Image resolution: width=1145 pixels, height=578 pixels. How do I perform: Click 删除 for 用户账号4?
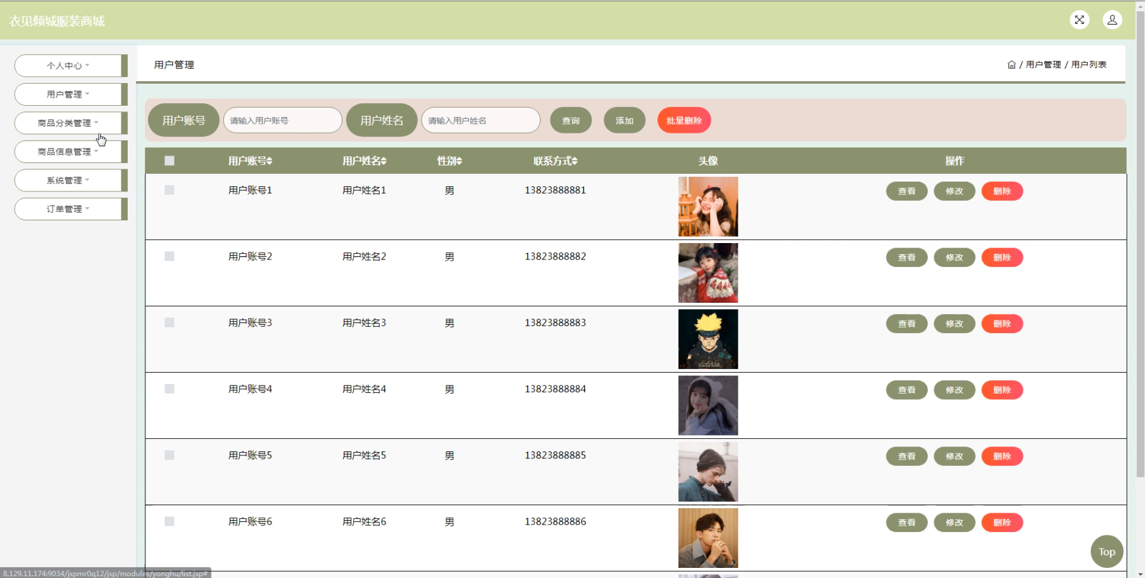1002,390
